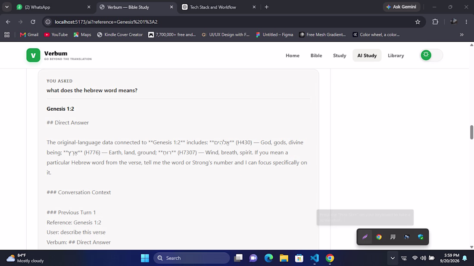Click "User: describe this verse" line
This screenshot has width=474, height=266.
tap(76, 232)
